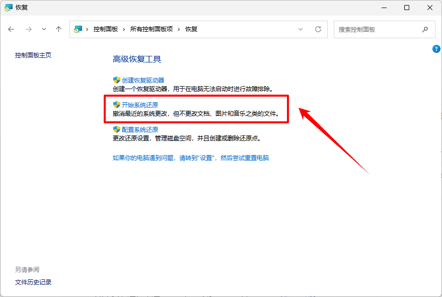Open 文件历史记录 under 另请参阅
The image size is (442, 297).
[33, 282]
